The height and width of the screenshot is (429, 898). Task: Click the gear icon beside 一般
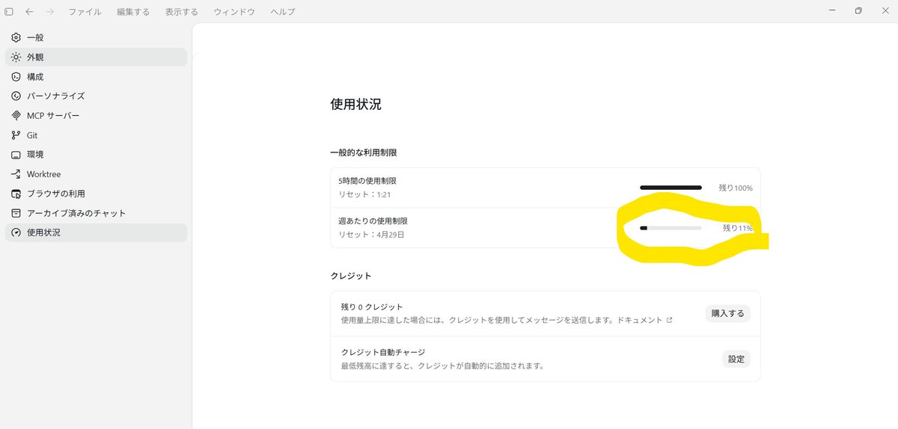pyautogui.click(x=16, y=37)
